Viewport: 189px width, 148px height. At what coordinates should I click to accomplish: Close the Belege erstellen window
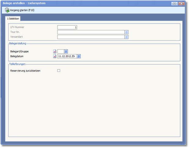click(181, 3)
